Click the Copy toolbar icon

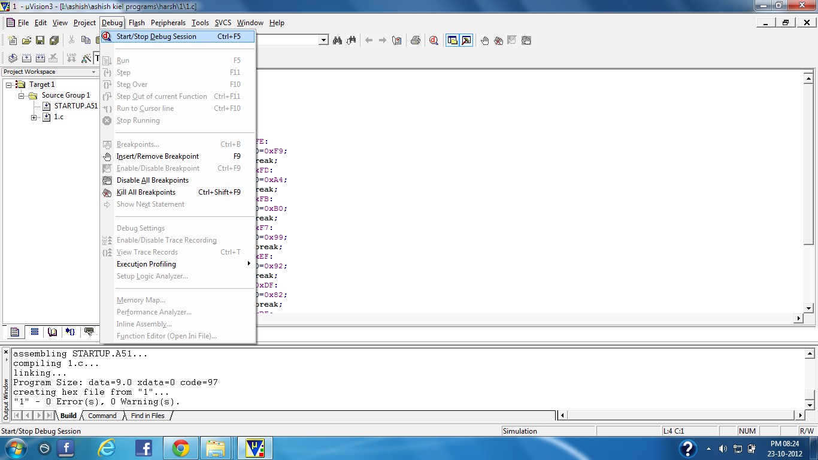point(86,40)
